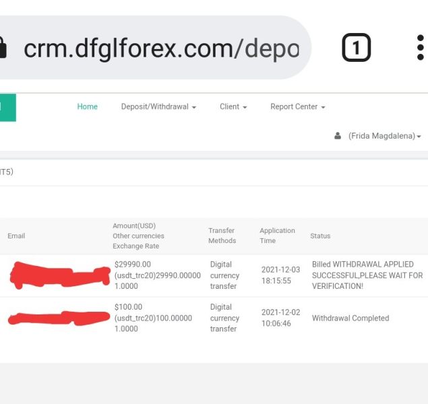Expand the Report Center dropdown
The height and width of the screenshot is (404, 428).
pyautogui.click(x=298, y=106)
